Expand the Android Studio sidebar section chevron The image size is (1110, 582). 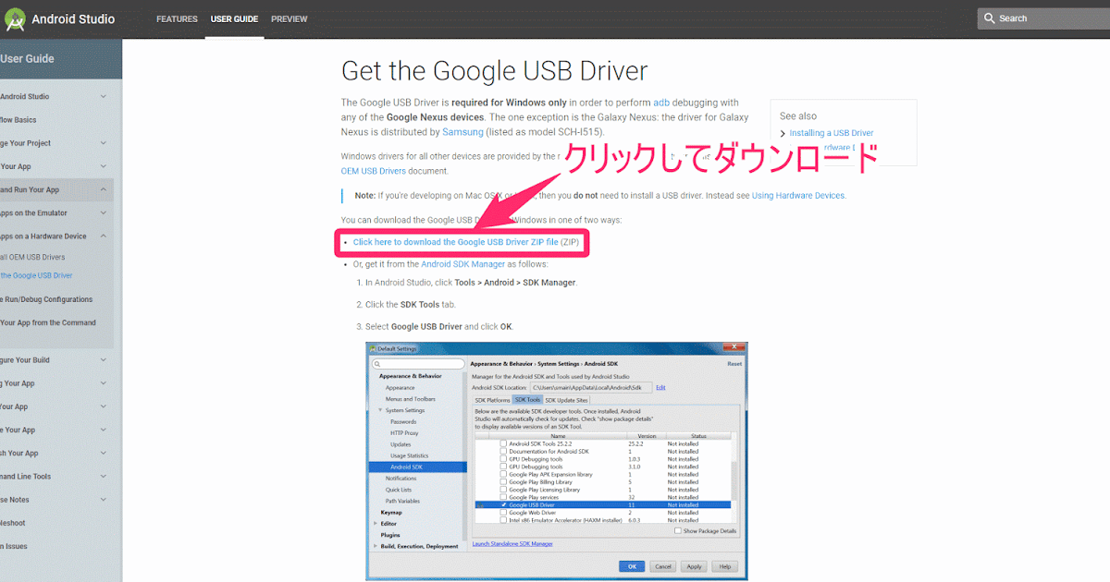[103, 96]
